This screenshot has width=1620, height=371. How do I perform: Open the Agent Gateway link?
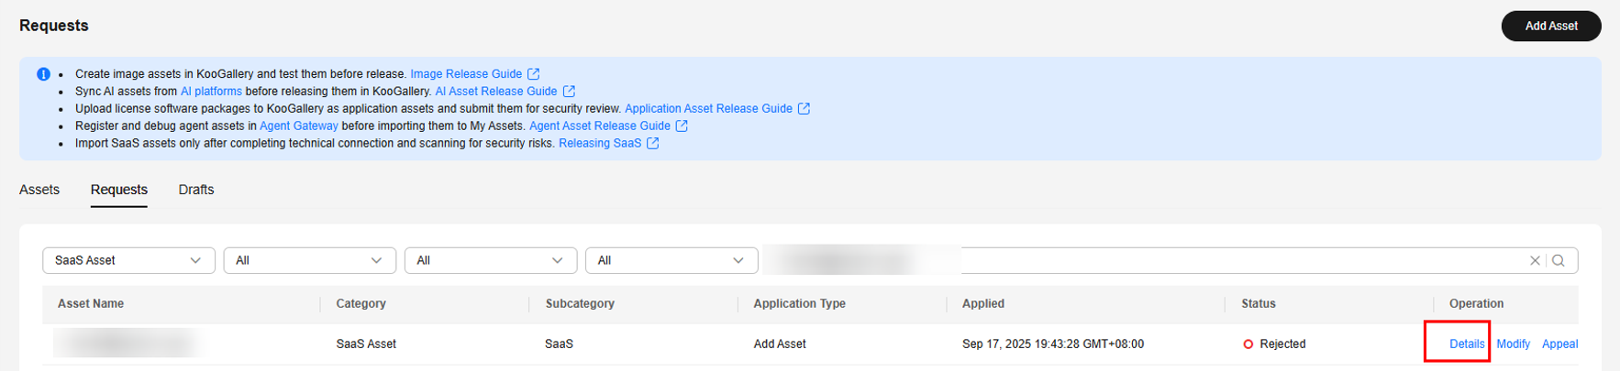pyautogui.click(x=298, y=126)
